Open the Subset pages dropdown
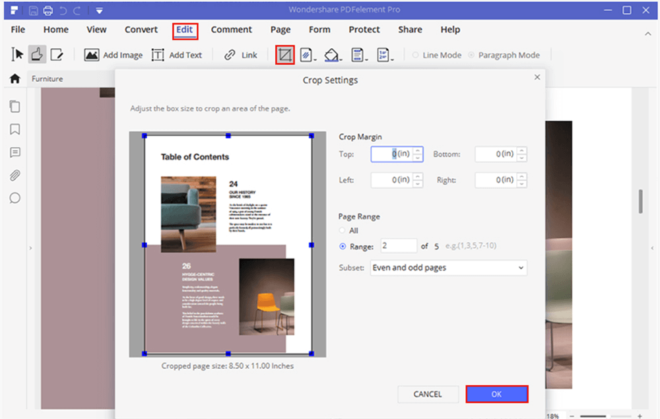The height and width of the screenshot is (419, 660). pos(448,267)
